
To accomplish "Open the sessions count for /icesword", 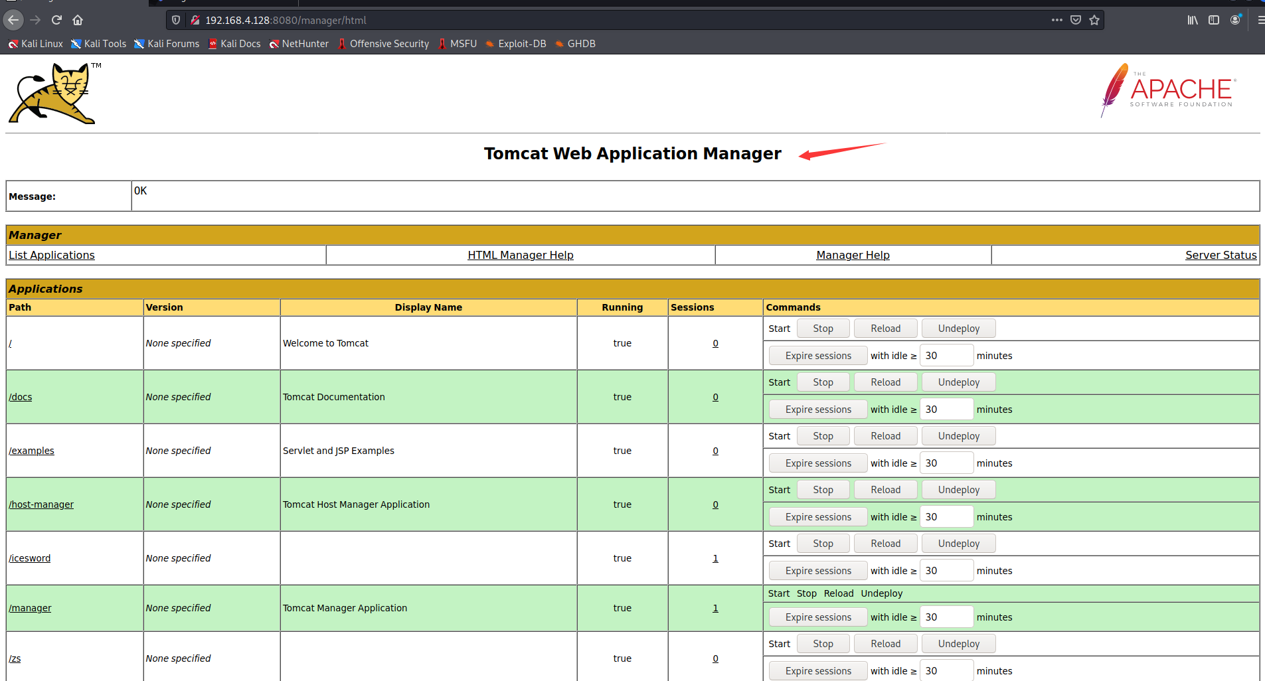I will [715, 558].
